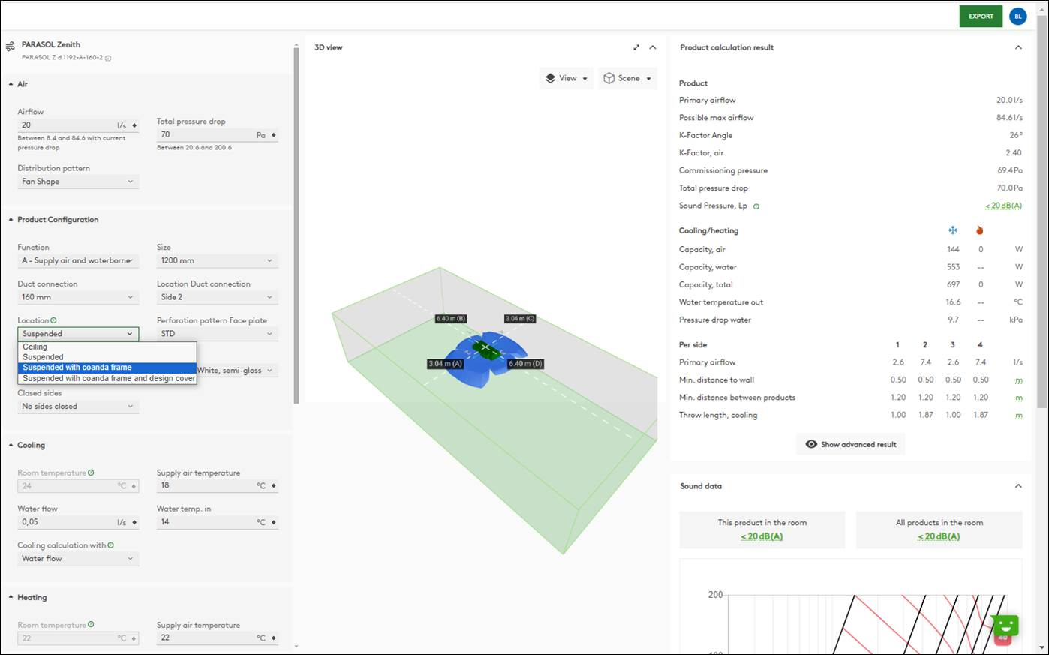Choose Suspended with coanda frame and design cover
This screenshot has height=655, width=1049.
(x=107, y=378)
